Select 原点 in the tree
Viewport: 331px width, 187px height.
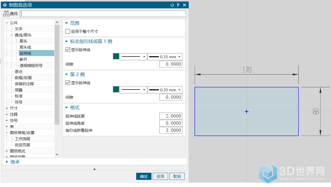[x=19, y=72]
